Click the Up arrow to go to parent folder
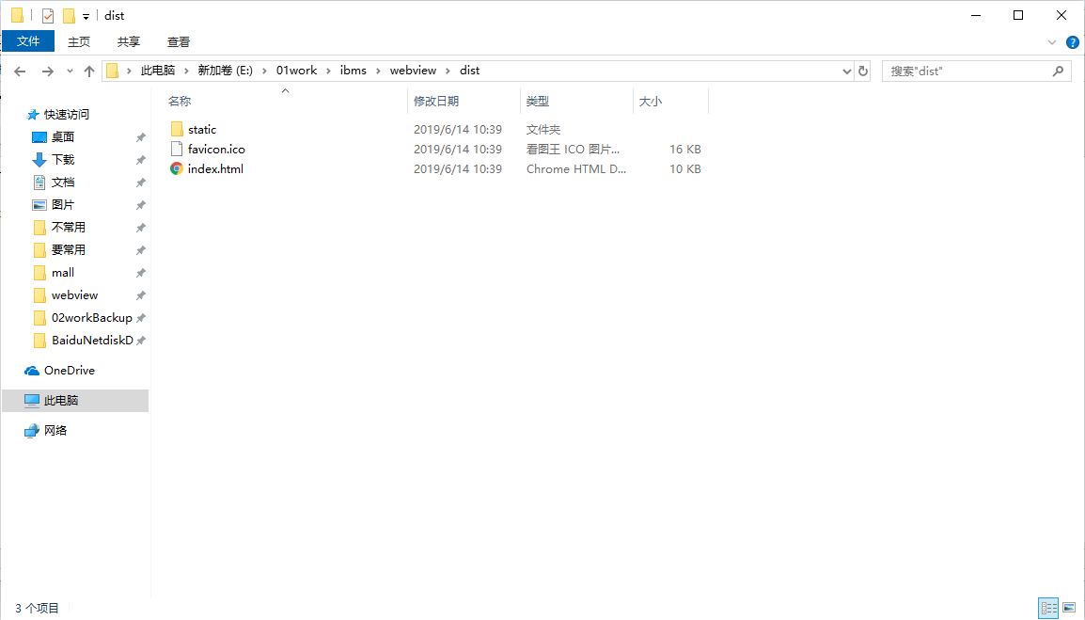Viewport: 1085px width, 620px height. tap(89, 71)
